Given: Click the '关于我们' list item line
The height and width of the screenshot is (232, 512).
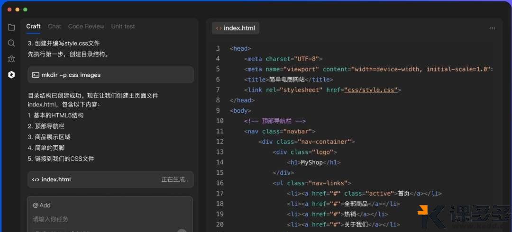Looking at the screenshot, I should 343,224.
